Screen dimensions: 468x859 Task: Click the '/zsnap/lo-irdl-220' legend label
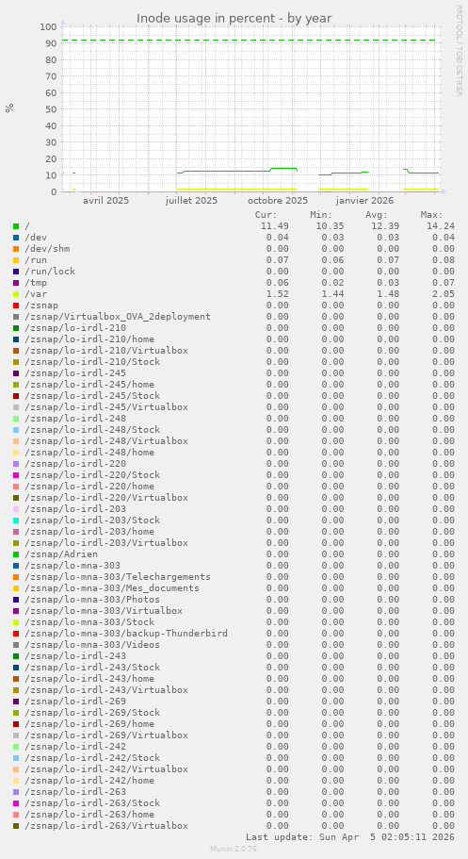click(x=75, y=464)
